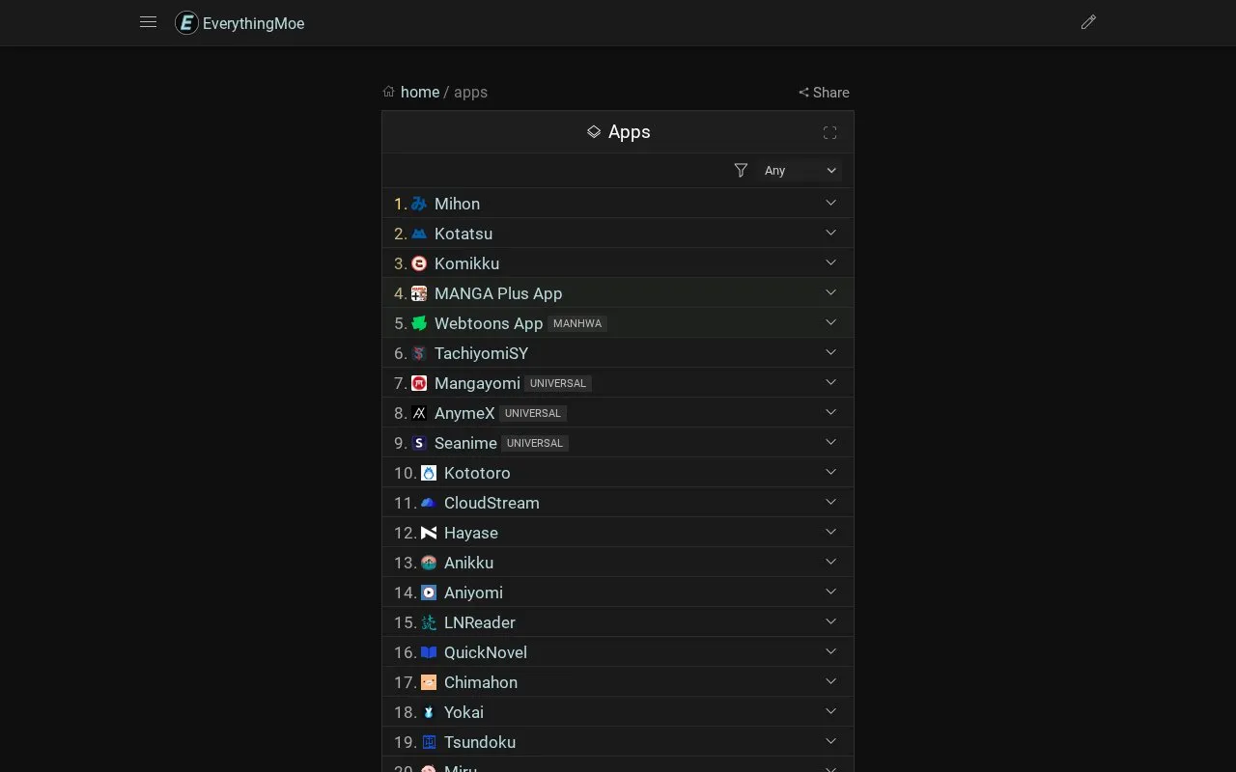Click the Webtoons App icon

click(x=419, y=323)
